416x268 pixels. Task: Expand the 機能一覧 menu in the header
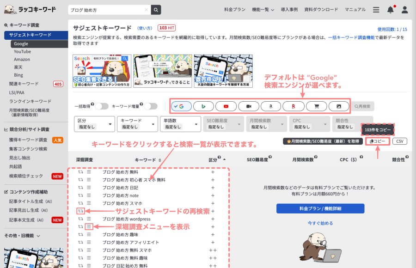(263, 10)
